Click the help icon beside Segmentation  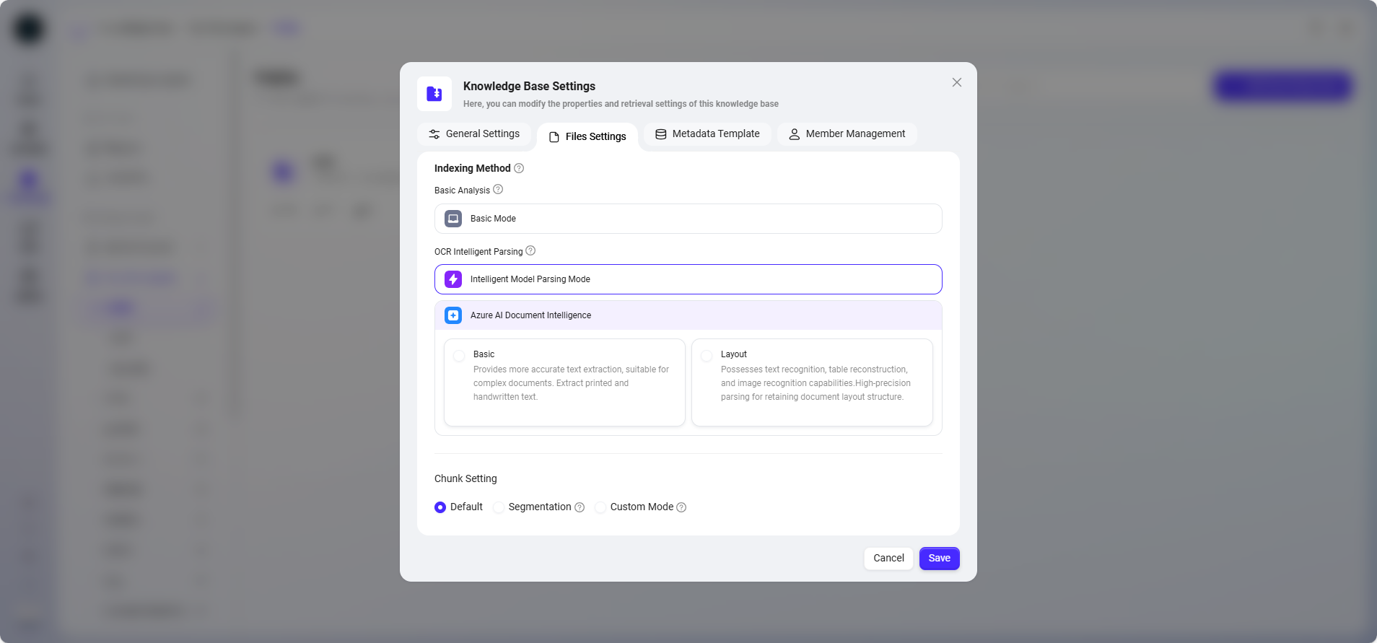[x=580, y=507]
